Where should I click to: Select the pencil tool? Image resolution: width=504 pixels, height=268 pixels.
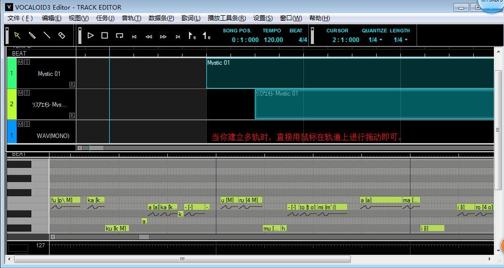coord(32,35)
